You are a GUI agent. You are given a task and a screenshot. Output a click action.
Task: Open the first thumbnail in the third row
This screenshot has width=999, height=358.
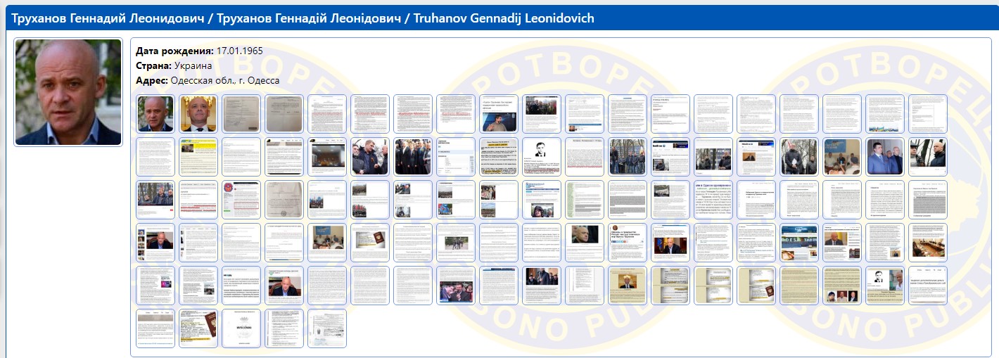click(155, 200)
